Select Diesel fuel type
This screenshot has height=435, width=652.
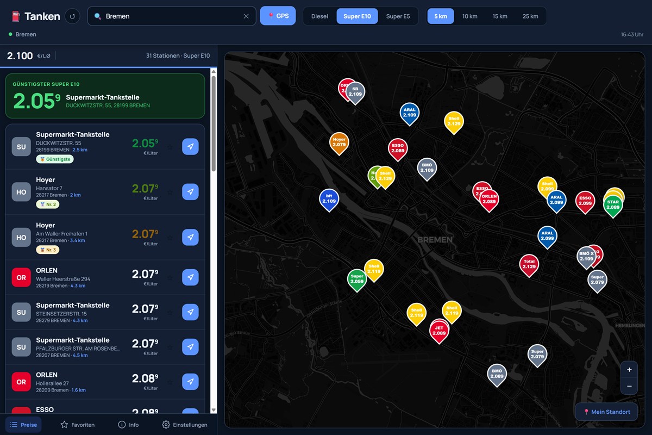point(319,16)
